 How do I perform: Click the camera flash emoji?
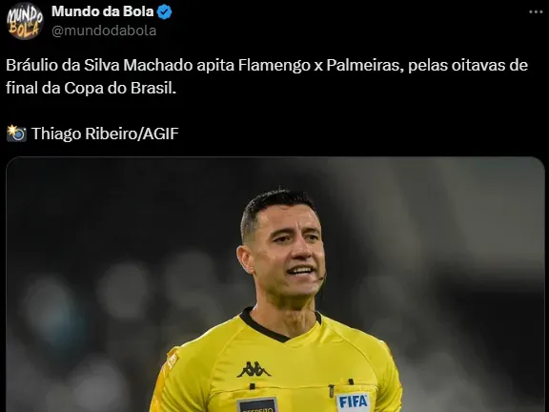click(x=16, y=134)
